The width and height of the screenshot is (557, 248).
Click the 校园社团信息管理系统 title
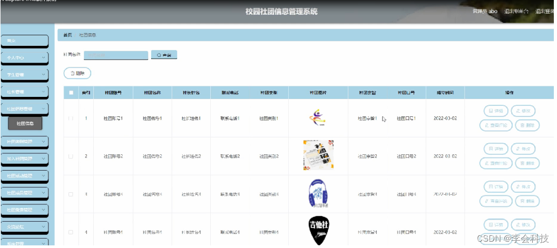[x=281, y=12]
